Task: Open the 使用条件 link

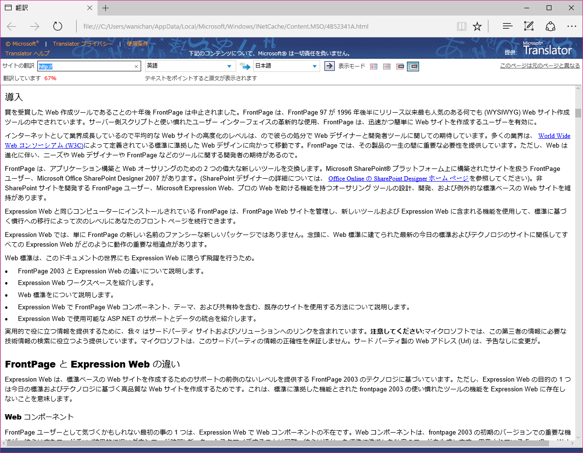Action: (x=138, y=44)
